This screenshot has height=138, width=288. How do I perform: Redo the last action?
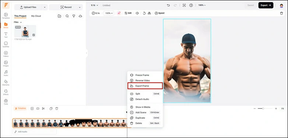(175, 5)
